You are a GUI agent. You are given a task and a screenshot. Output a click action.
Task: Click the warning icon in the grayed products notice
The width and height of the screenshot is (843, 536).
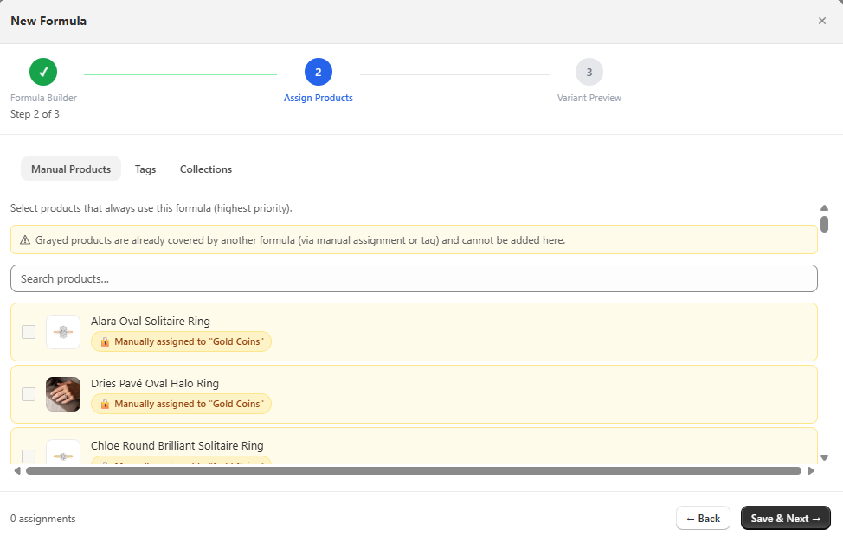tap(25, 239)
